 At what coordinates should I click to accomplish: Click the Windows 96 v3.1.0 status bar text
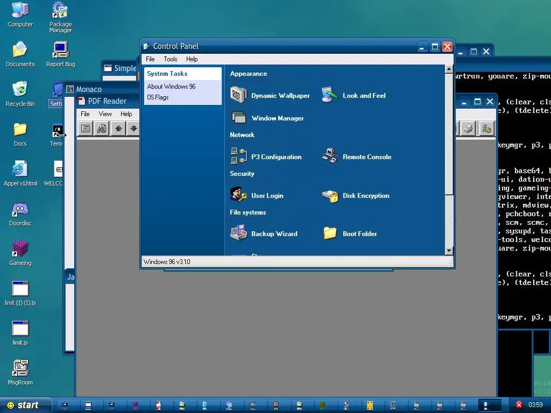pyautogui.click(x=167, y=262)
